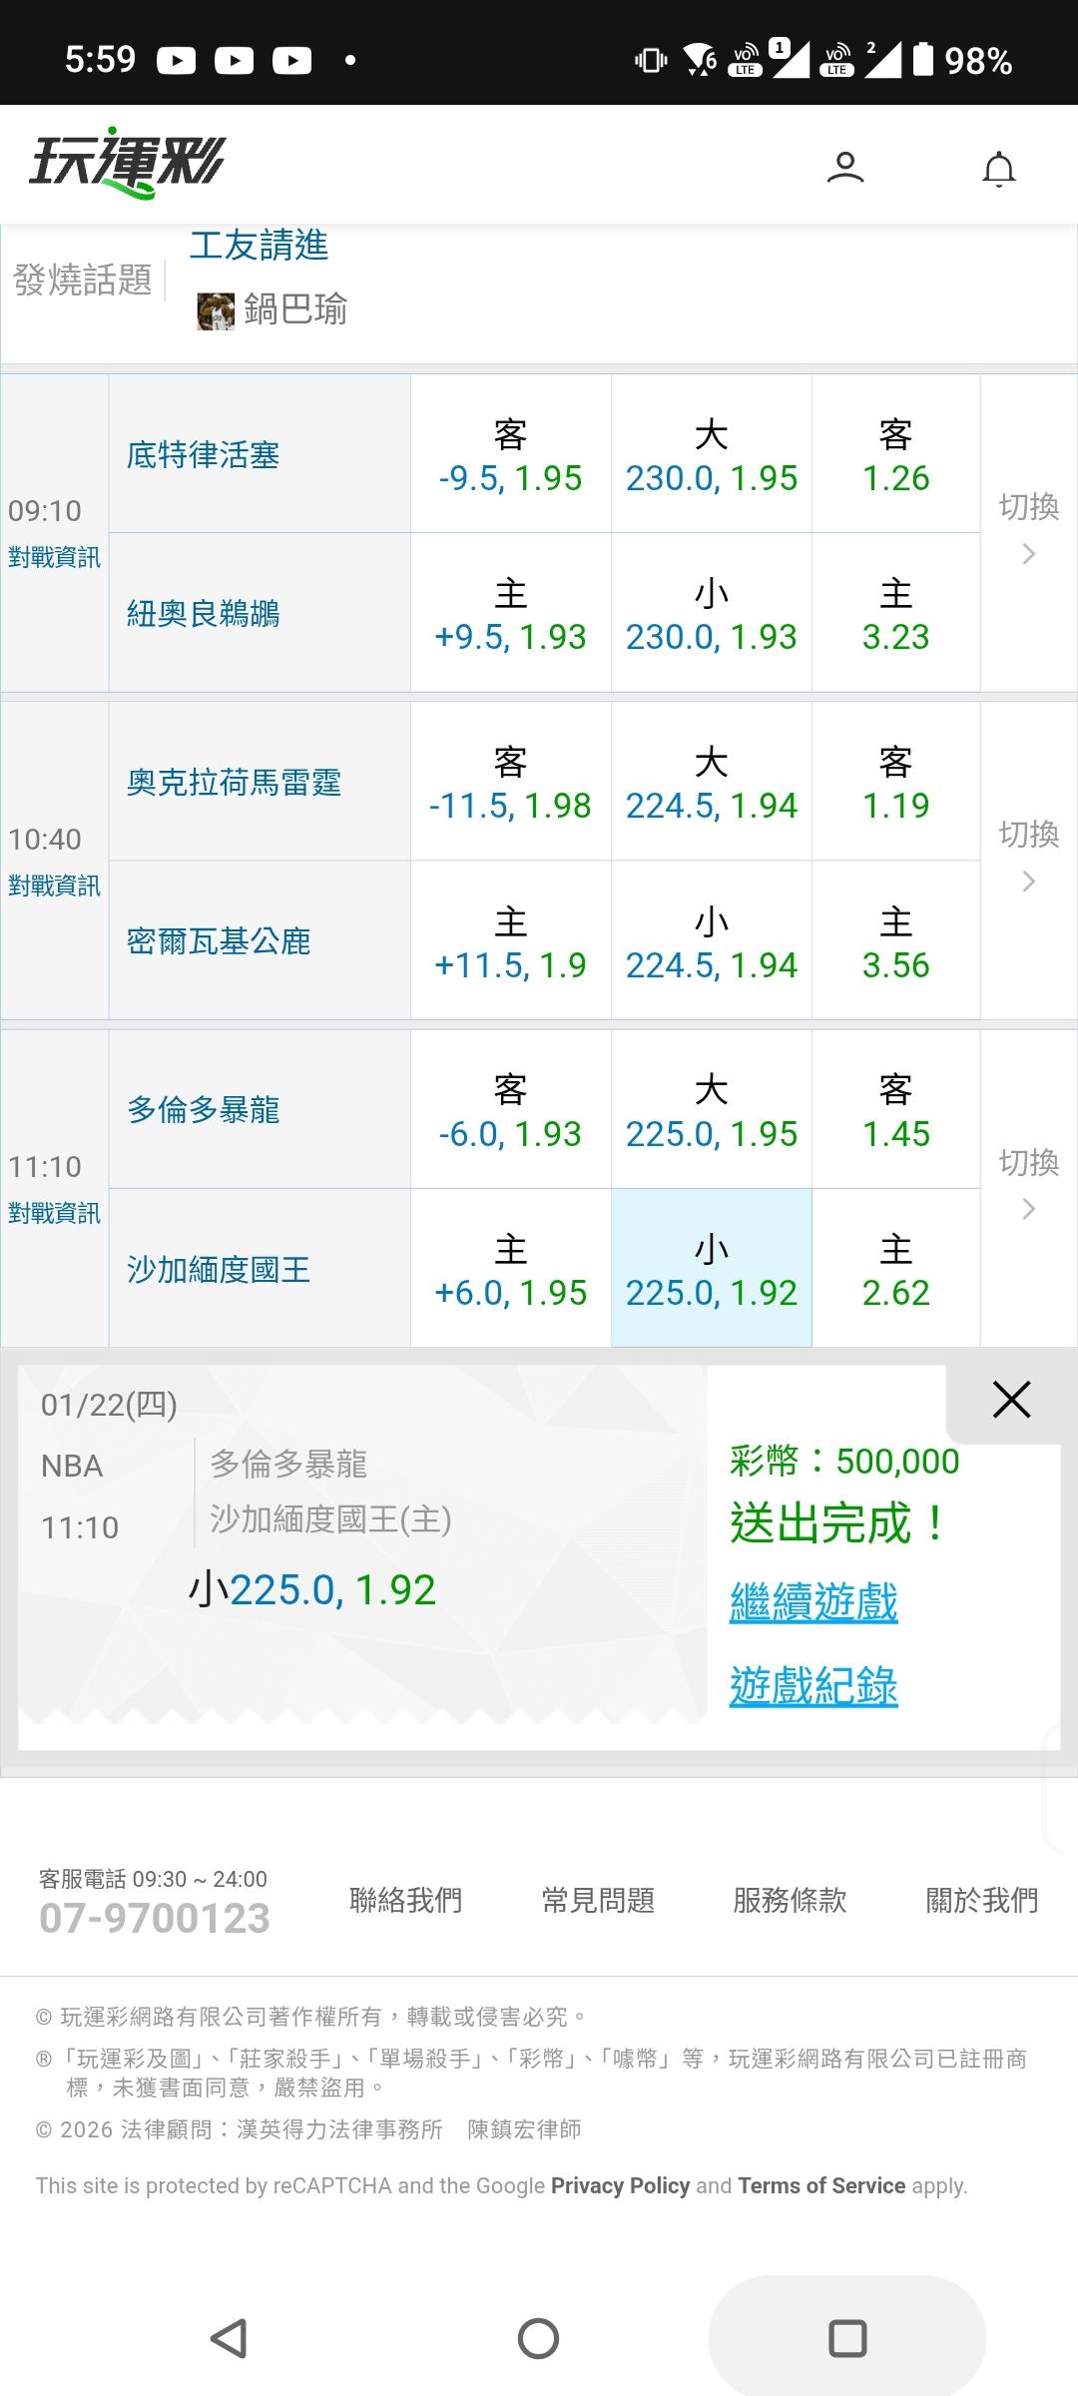Screen dimensions: 1078x2396
Task: Click the 繼續遊戲 link
Action: (813, 1603)
